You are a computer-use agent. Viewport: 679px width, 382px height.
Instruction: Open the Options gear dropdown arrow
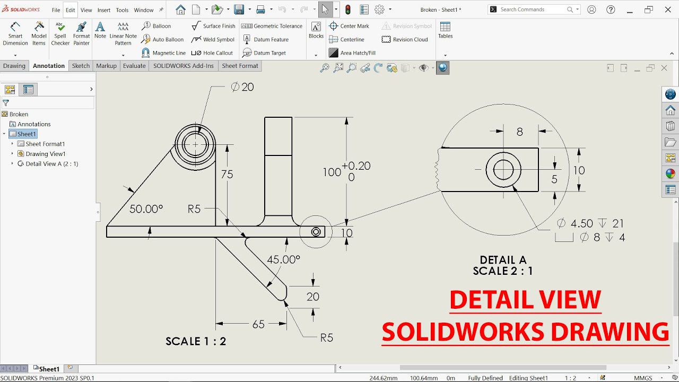coord(390,10)
